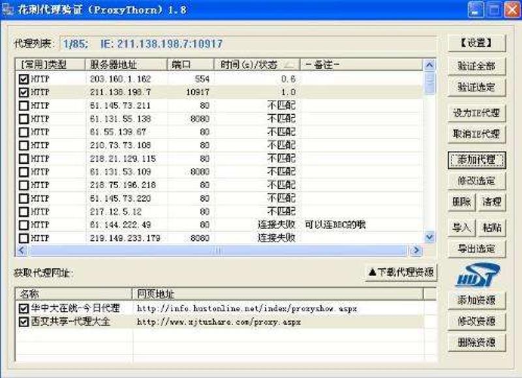
Task: Click the 导入 import button
Action: pyautogui.click(x=462, y=228)
